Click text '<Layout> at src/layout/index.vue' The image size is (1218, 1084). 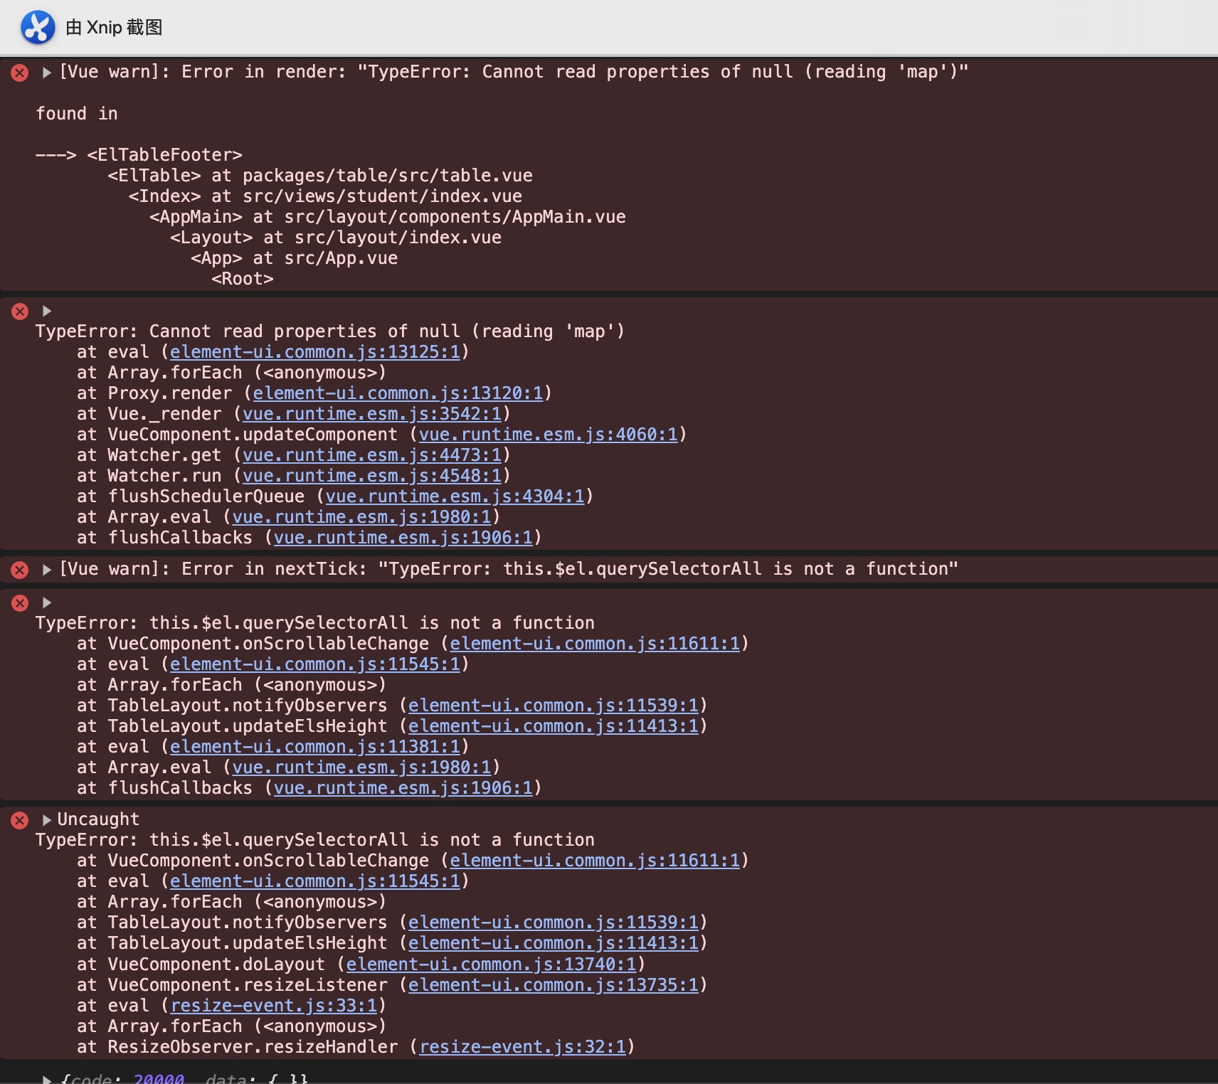click(x=336, y=238)
